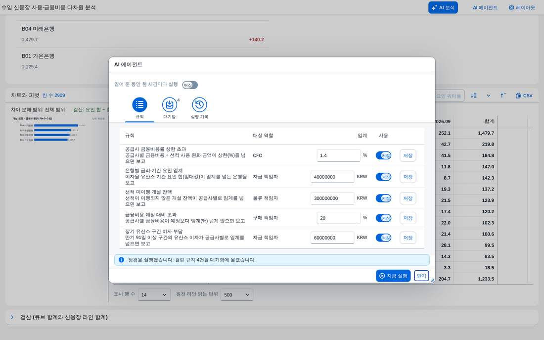Open the 대기함 inbox tab
The height and width of the screenshot is (340, 544).
pyautogui.click(x=169, y=104)
